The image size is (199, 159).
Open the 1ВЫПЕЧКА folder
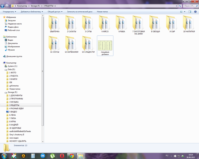(x=55, y=24)
